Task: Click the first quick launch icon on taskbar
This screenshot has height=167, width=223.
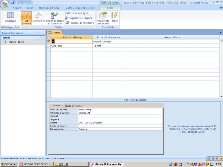Action: click(170, 164)
